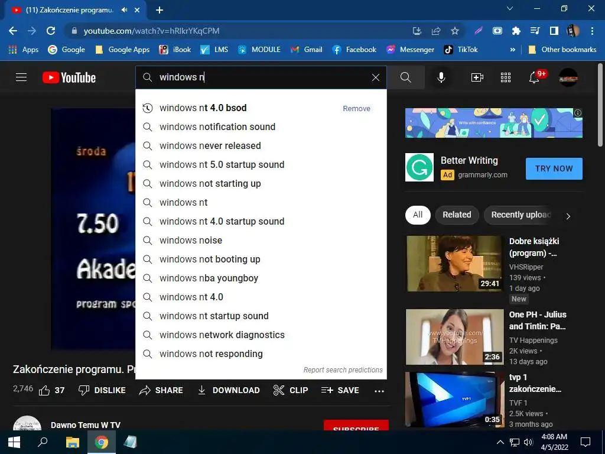Open Gmail bookmark

click(307, 50)
